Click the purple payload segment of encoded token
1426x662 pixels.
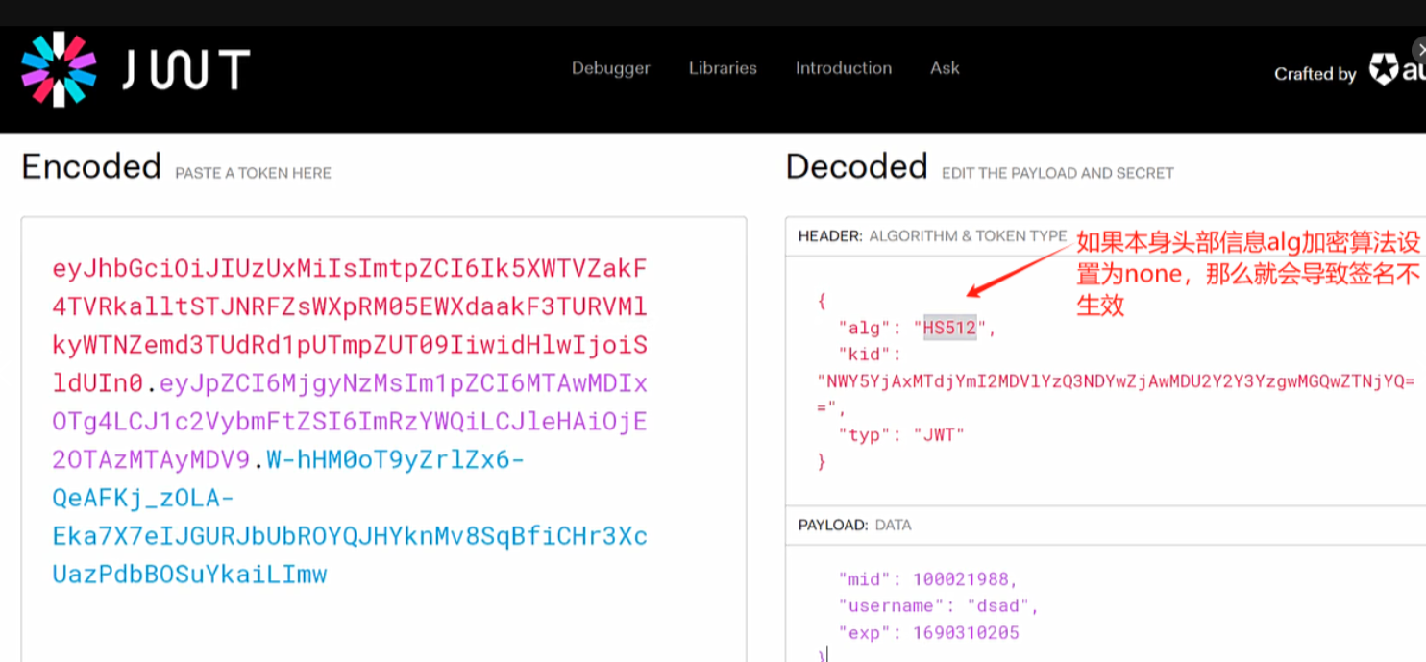pyautogui.click(x=349, y=422)
